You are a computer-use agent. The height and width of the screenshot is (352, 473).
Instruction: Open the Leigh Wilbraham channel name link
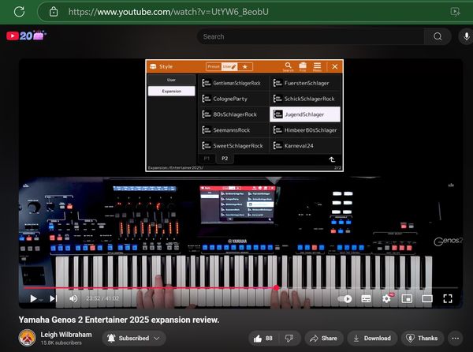point(66,335)
